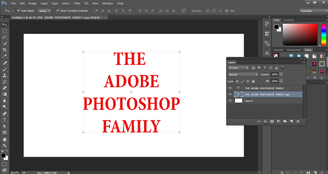Select the Lasso tool
The image size is (328, 174).
click(5, 37)
